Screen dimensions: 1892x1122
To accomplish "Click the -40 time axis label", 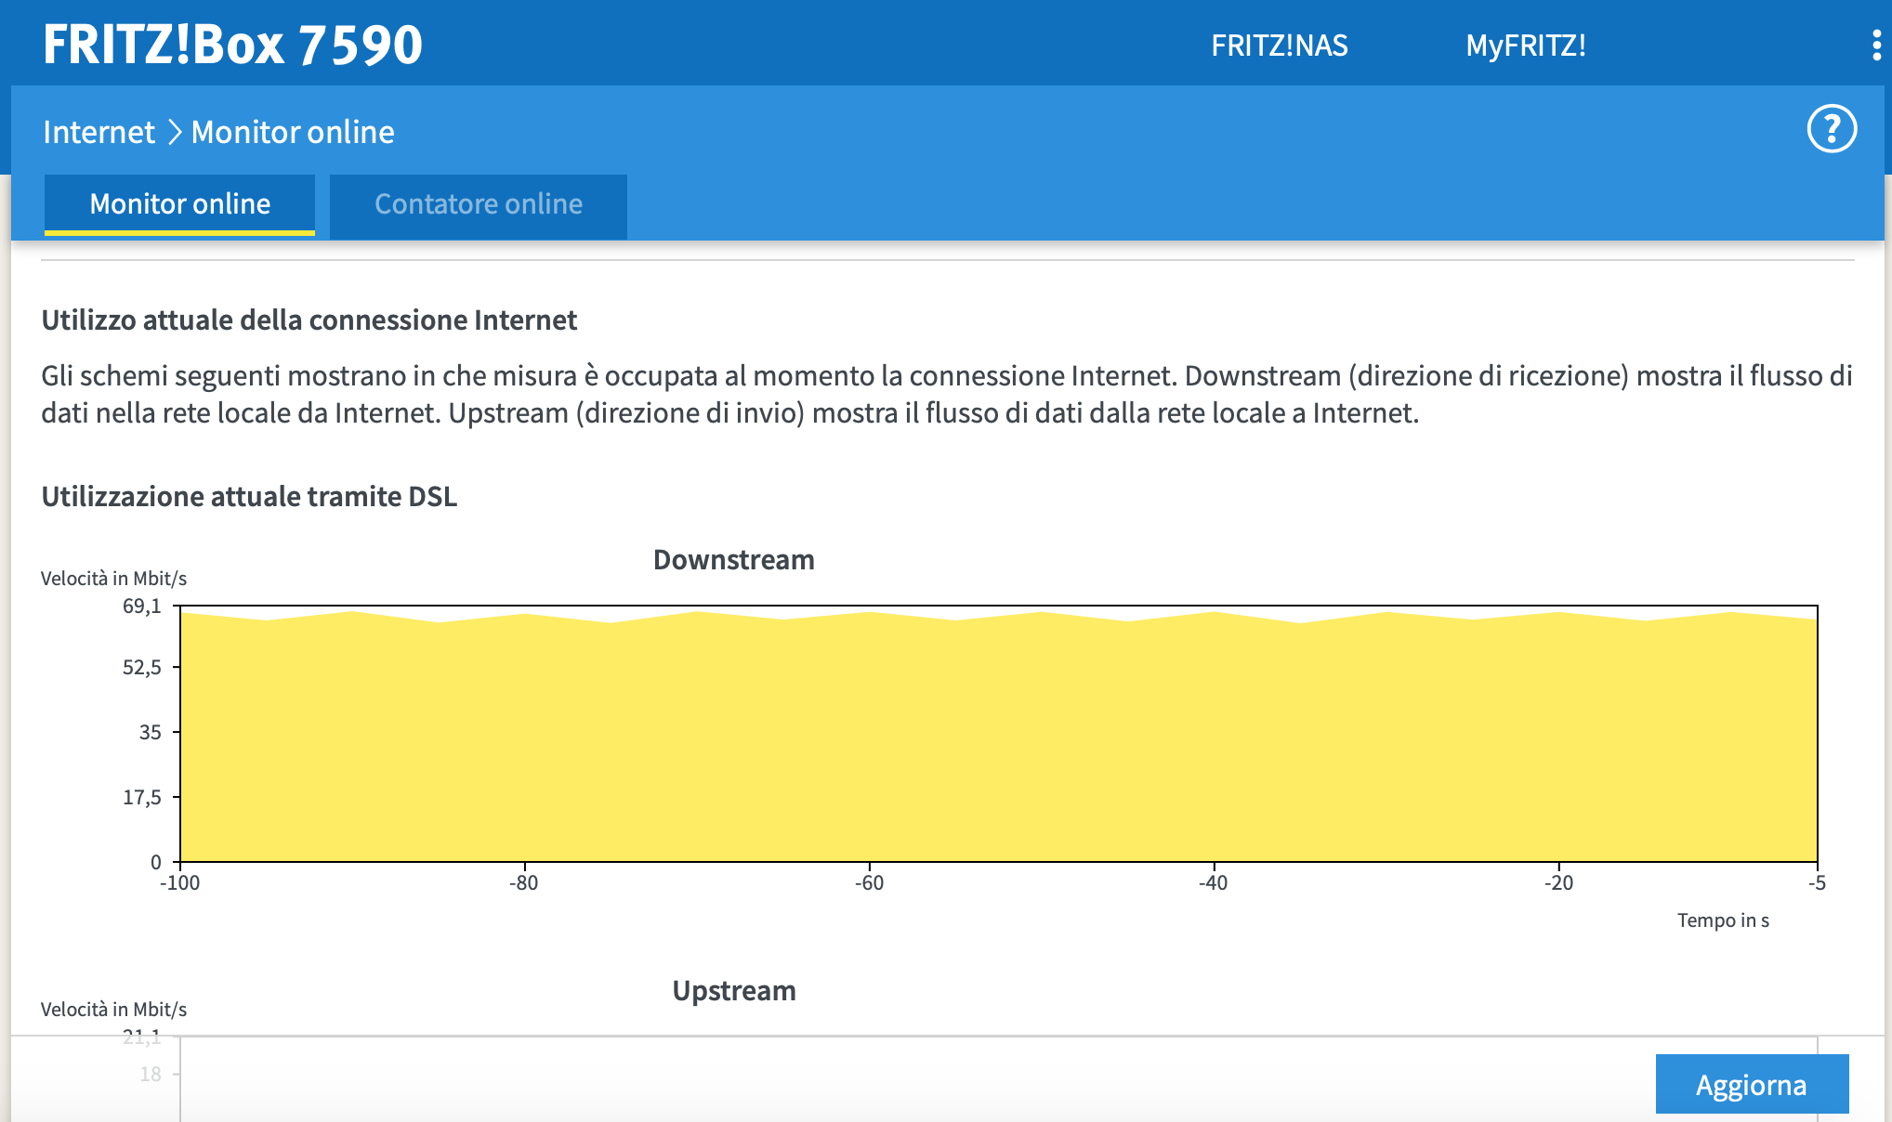I will click(x=1213, y=883).
